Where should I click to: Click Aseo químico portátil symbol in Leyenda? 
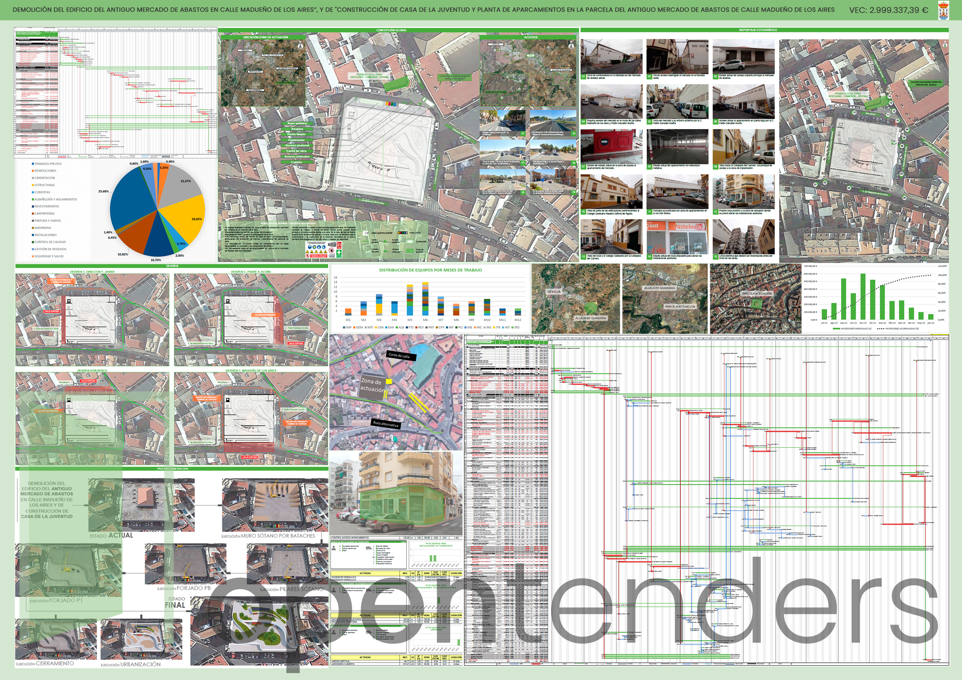coord(365,233)
